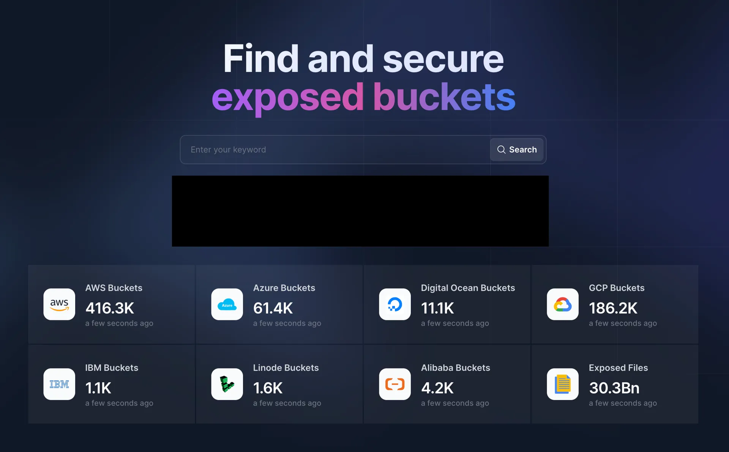729x452 pixels.
Task: Open the Azure Buckets title
Action: [x=284, y=288]
